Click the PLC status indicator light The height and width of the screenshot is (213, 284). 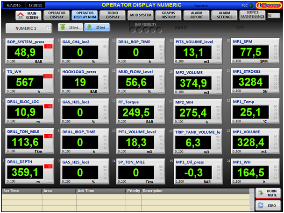(x=252, y=5)
